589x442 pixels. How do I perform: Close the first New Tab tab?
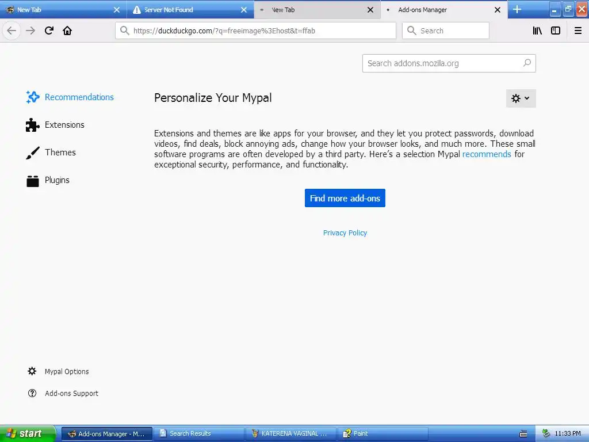tap(117, 10)
